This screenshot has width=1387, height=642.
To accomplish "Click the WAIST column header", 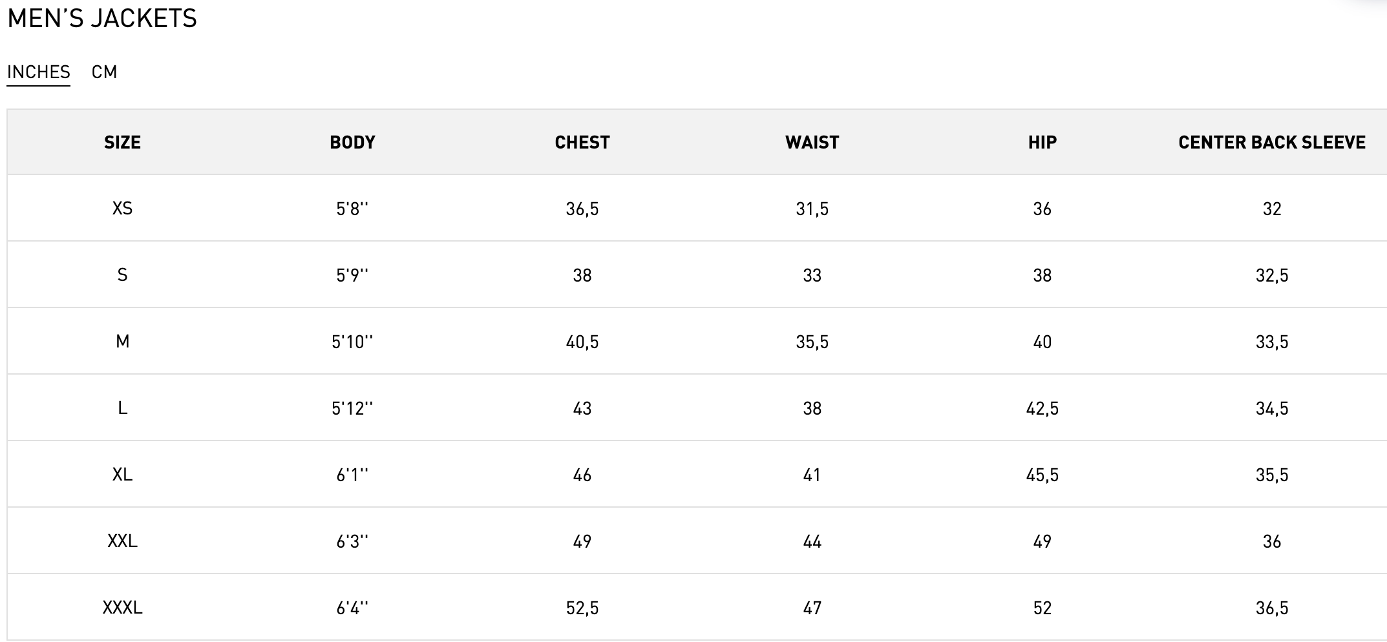I will tap(812, 142).
